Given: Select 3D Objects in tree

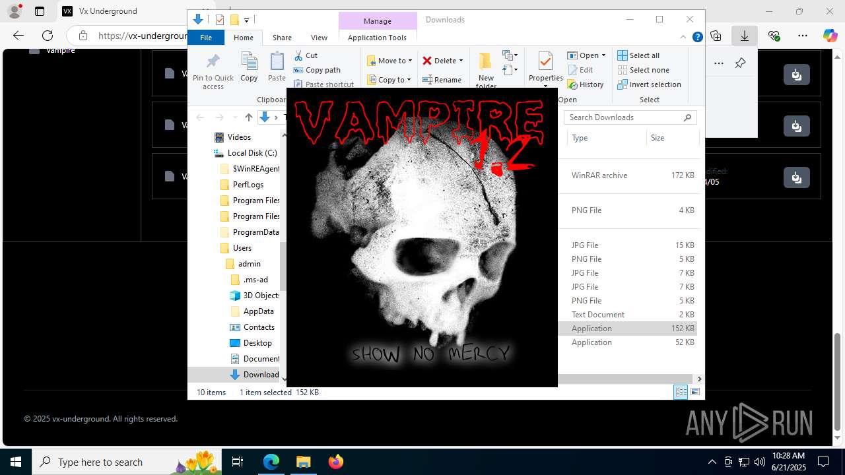Looking at the screenshot, I should pyautogui.click(x=255, y=296).
